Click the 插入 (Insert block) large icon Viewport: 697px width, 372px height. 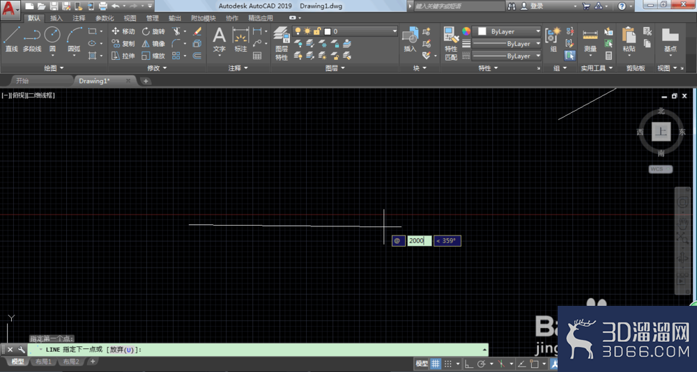tap(410, 40)
